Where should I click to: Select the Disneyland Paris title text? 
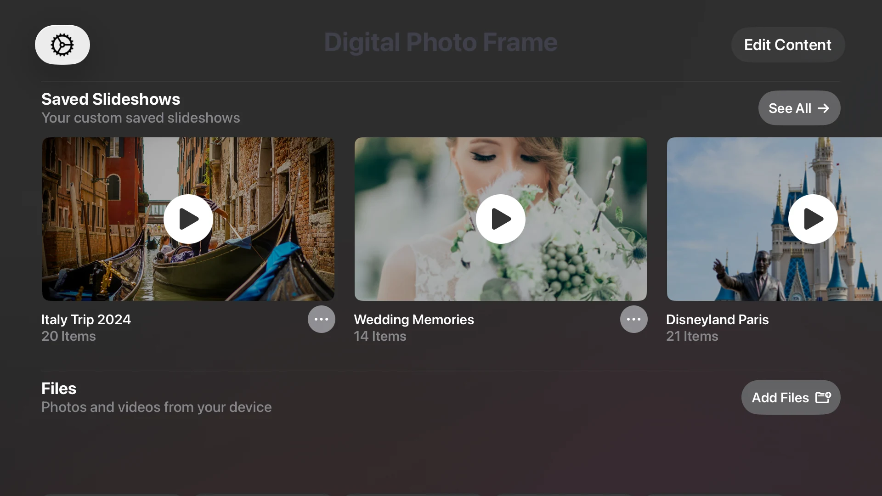(718, 320)
